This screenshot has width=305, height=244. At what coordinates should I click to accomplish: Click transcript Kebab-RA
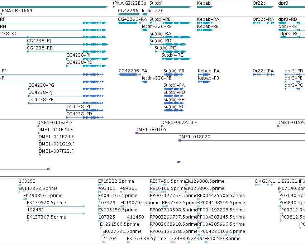208,19
